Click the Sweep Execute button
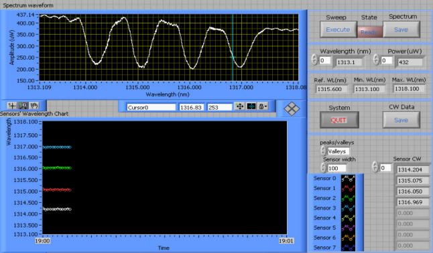The height and width of the screenshot is (253, 433). pos(338,29)
